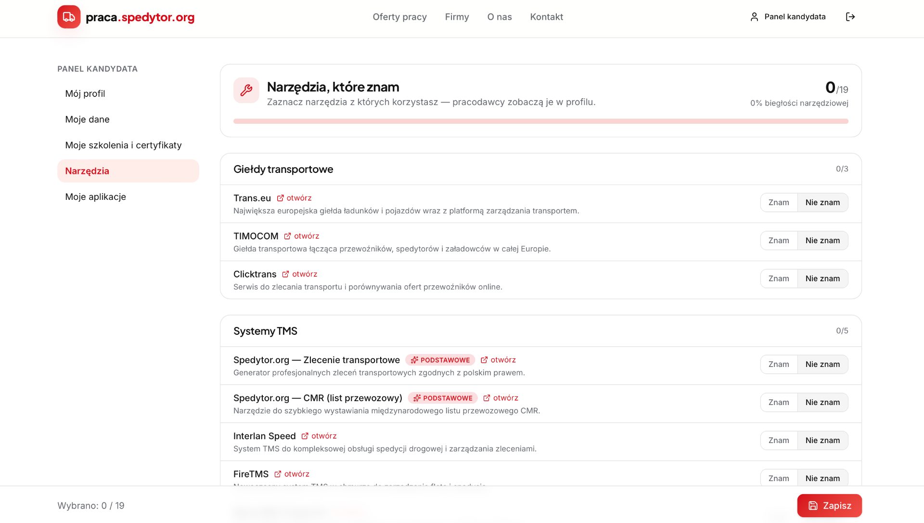Image resolution: width=924 pixels, height=523 pixels.
Task: Click the Clicktrans tool name
Action: click(255, 274)
